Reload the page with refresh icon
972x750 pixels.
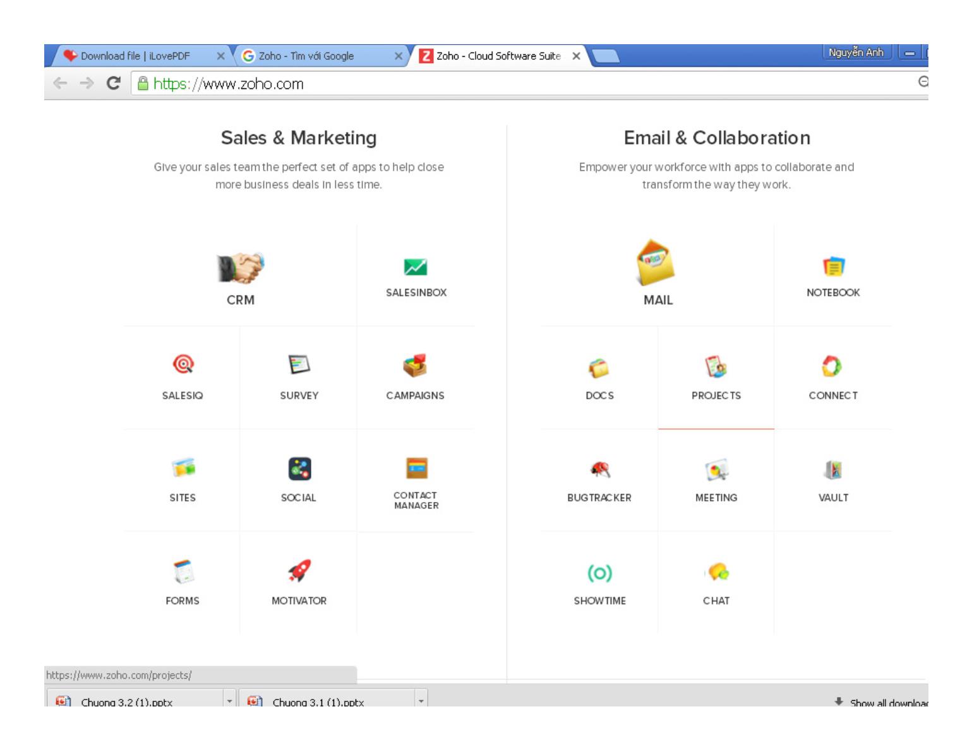[x=113, y=83]
